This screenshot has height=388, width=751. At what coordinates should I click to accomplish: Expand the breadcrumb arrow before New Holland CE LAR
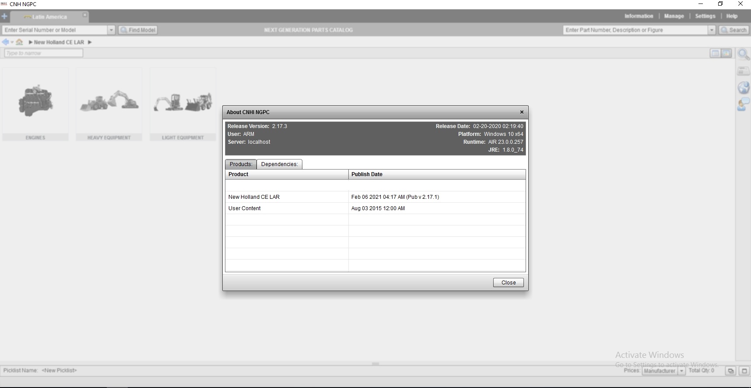click(31, 42)
